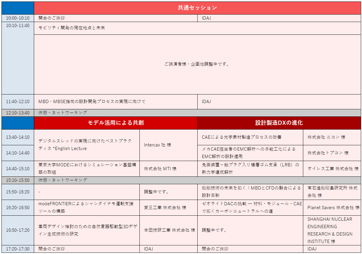Click 休憩・ネットワーキング in the 15:10-15:50 row
This screenshot has width=362, height=254.
click(197, 180)
